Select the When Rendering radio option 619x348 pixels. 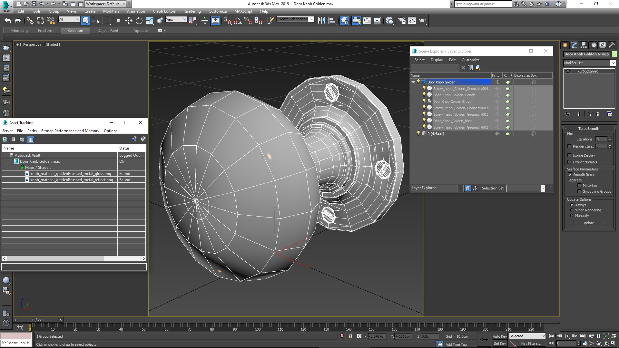coord(572,210)
